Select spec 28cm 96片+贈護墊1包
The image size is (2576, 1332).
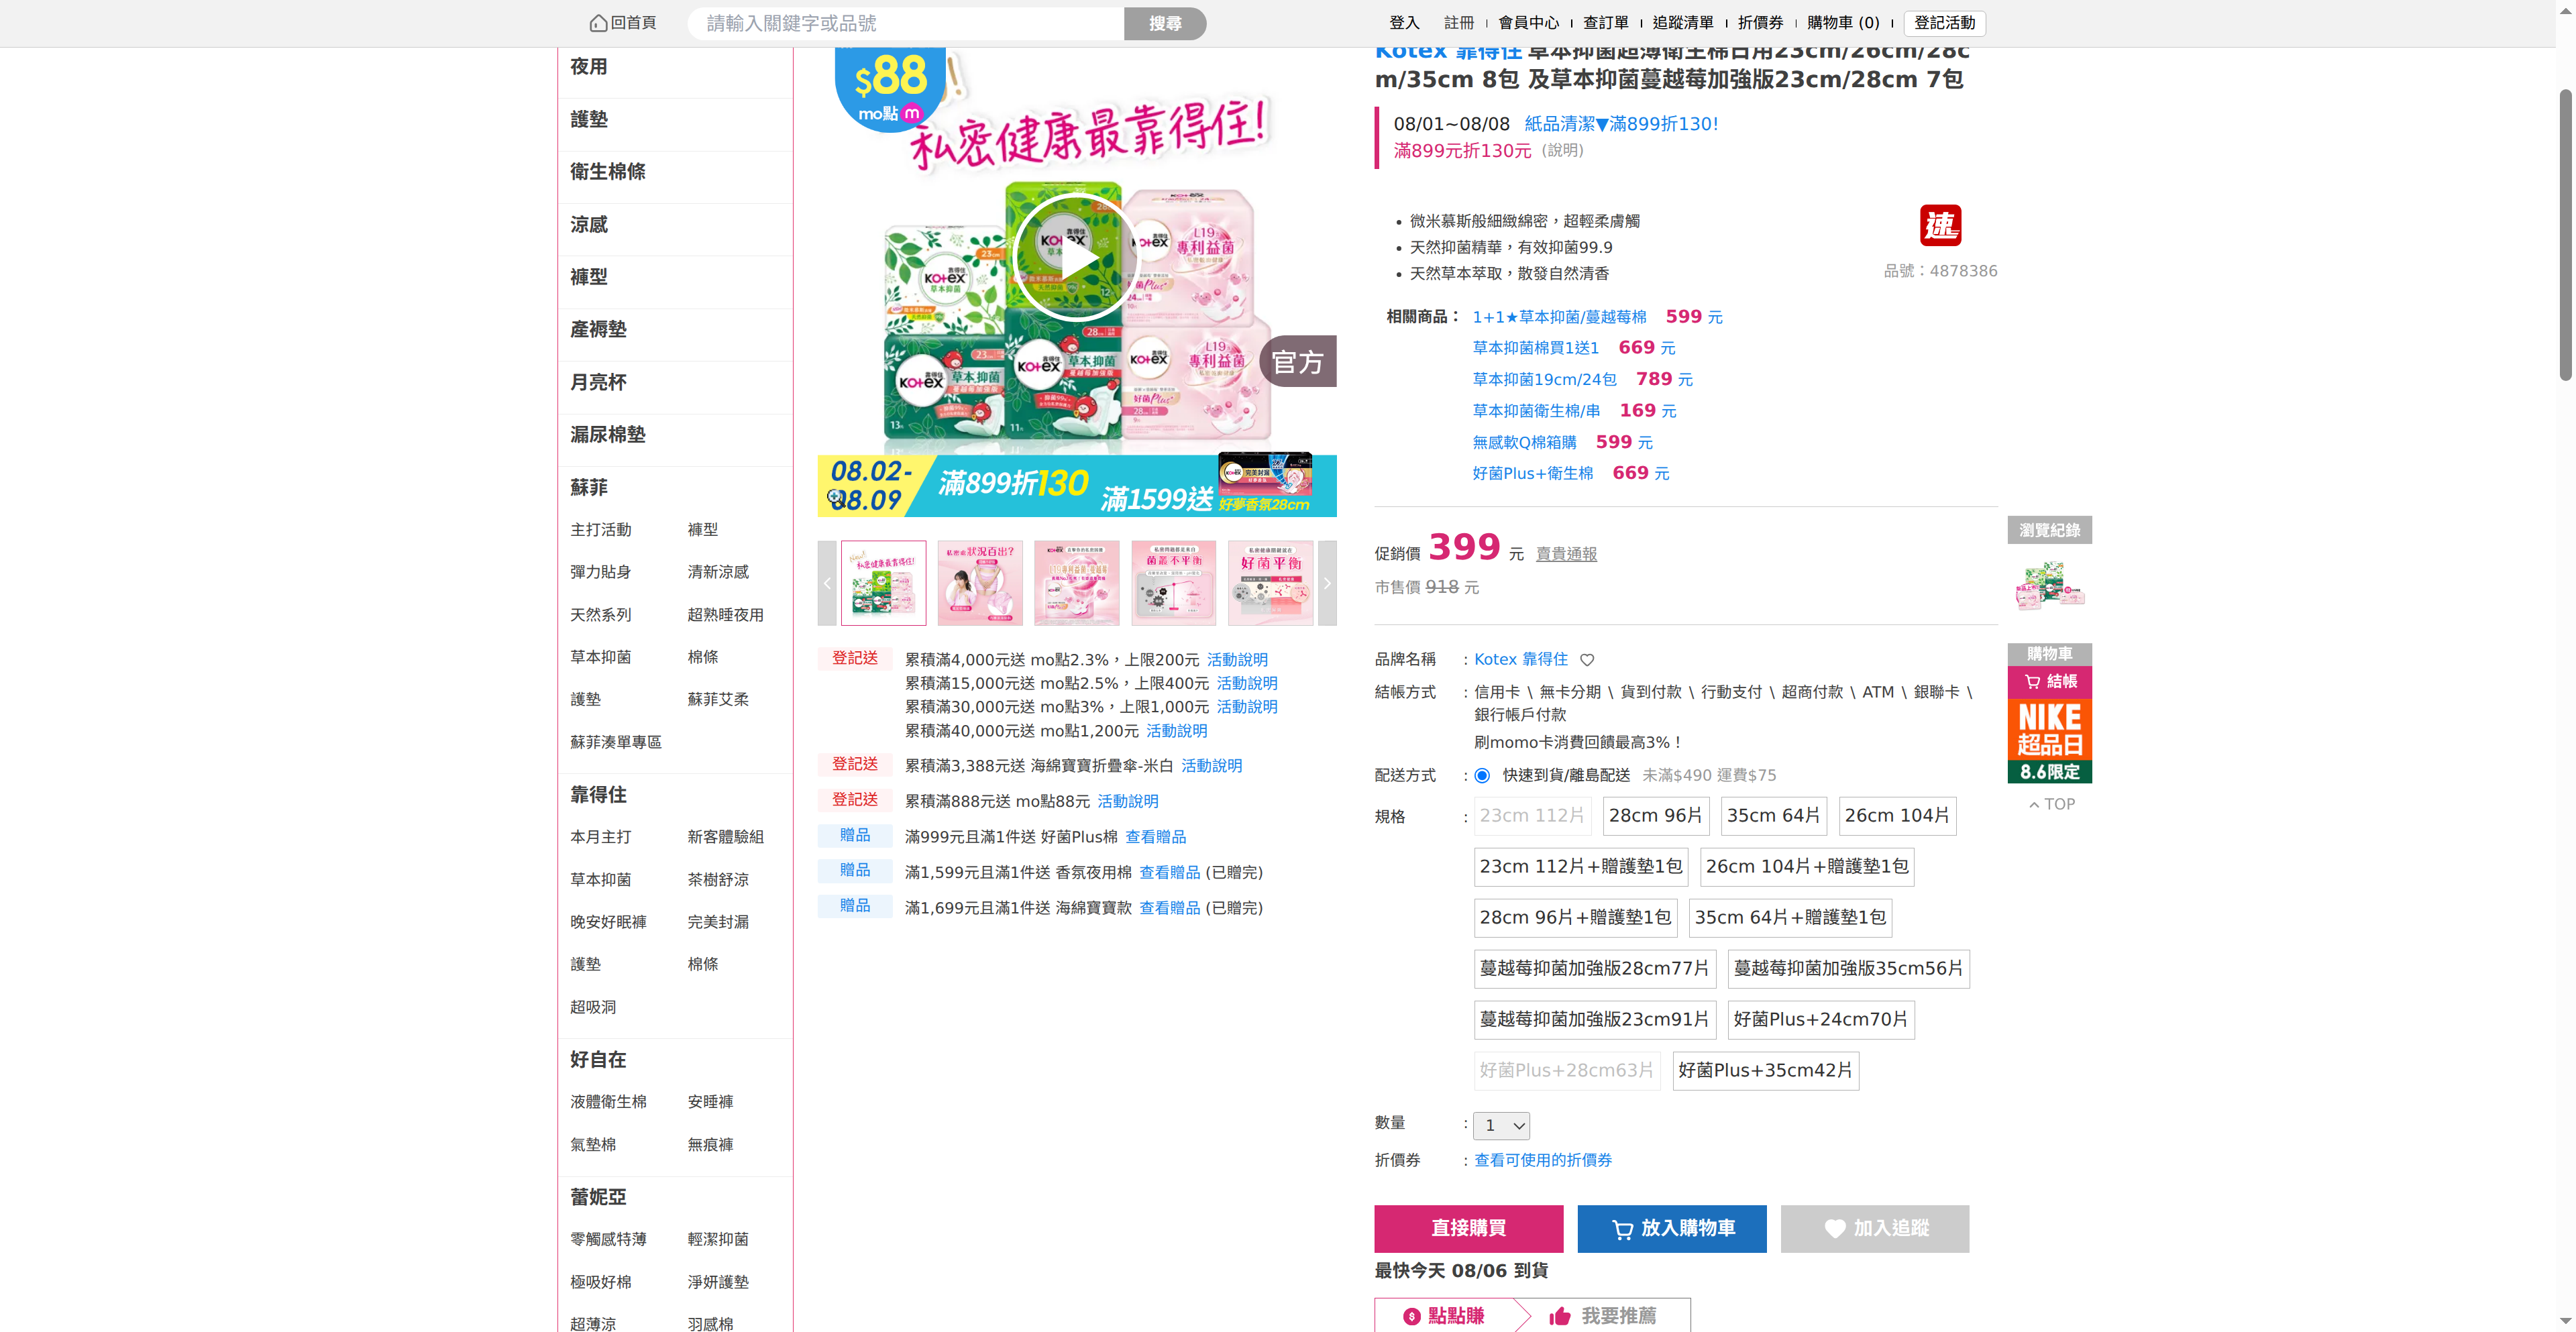pyautogui.click(x=1576, y=918)
